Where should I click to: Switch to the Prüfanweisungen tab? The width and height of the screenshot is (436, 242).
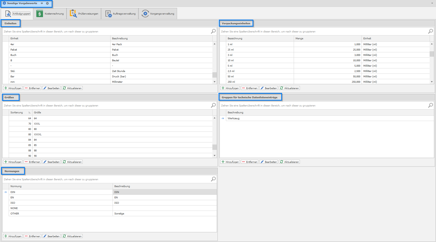pos(84,14)
